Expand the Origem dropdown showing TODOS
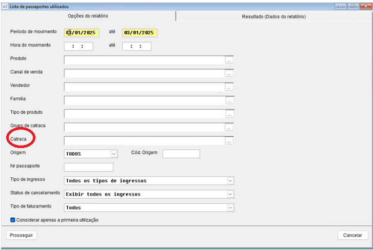The height and width of the screenshot is (250, 373). (114, 154)
